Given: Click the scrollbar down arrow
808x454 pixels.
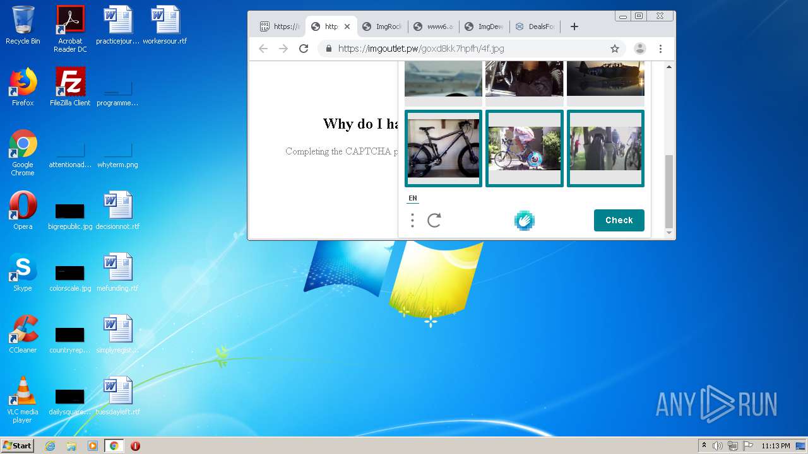Looking at the screenshot, I should click(669, 233).
